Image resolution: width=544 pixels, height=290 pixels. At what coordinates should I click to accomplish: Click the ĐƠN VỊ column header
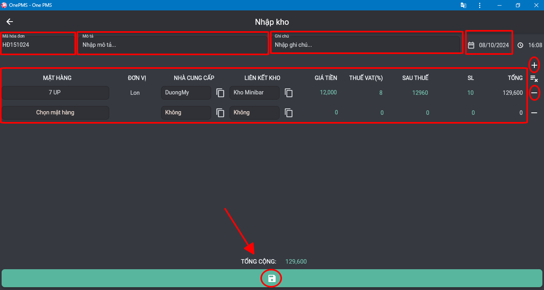pos(137,78)
